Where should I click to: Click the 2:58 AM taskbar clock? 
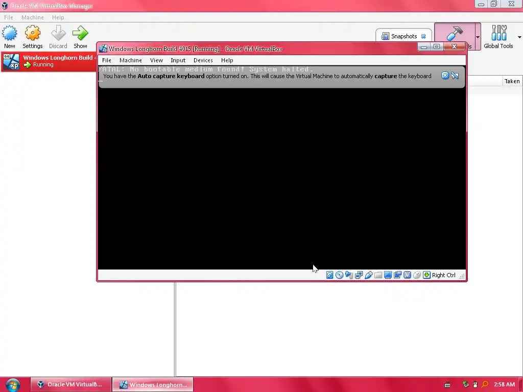pyautogui.click(x=504, y=384)
